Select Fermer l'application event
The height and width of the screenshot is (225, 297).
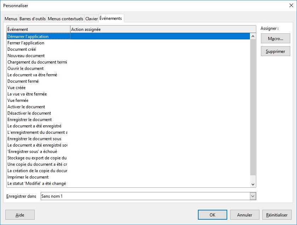(128, 43)
